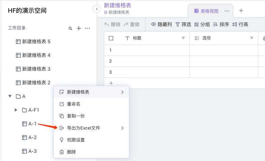Choose 新建维格表 in context menu

91,92
